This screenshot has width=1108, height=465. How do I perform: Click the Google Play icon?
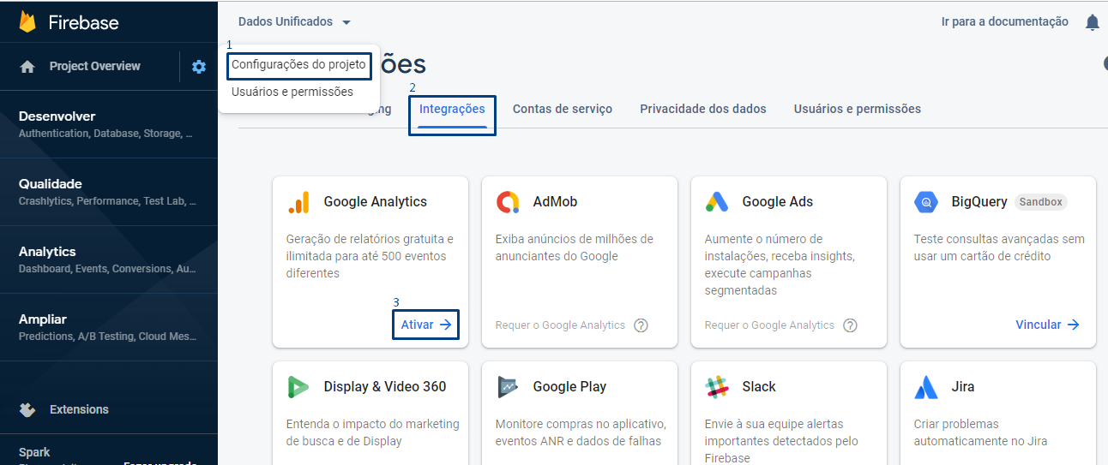tap(508, 387)
